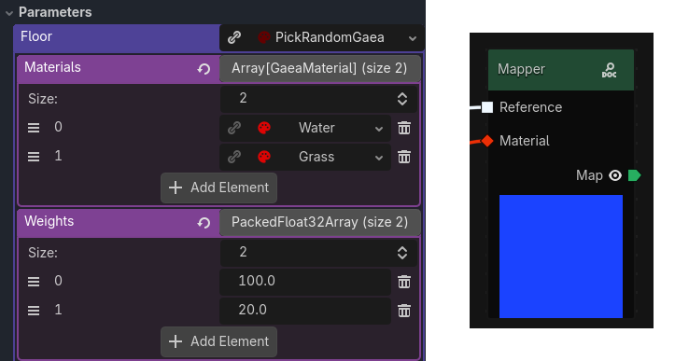Click the Reference input port of Mapper

point(486,107)
